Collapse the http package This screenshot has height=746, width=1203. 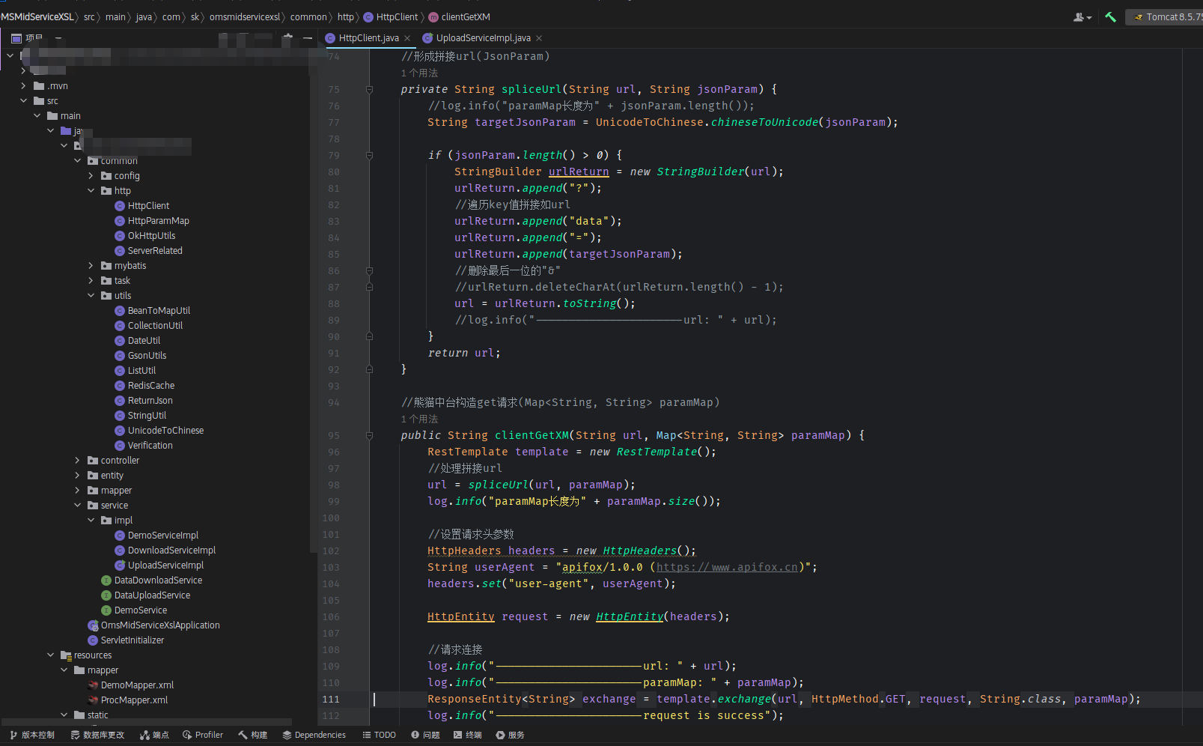91,191
